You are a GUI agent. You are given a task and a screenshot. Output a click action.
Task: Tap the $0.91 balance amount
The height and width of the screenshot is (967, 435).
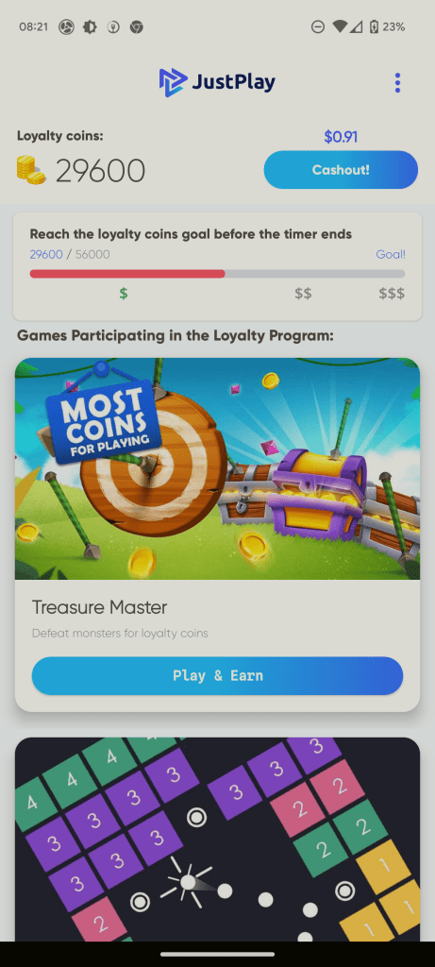[x=341, y=137]
